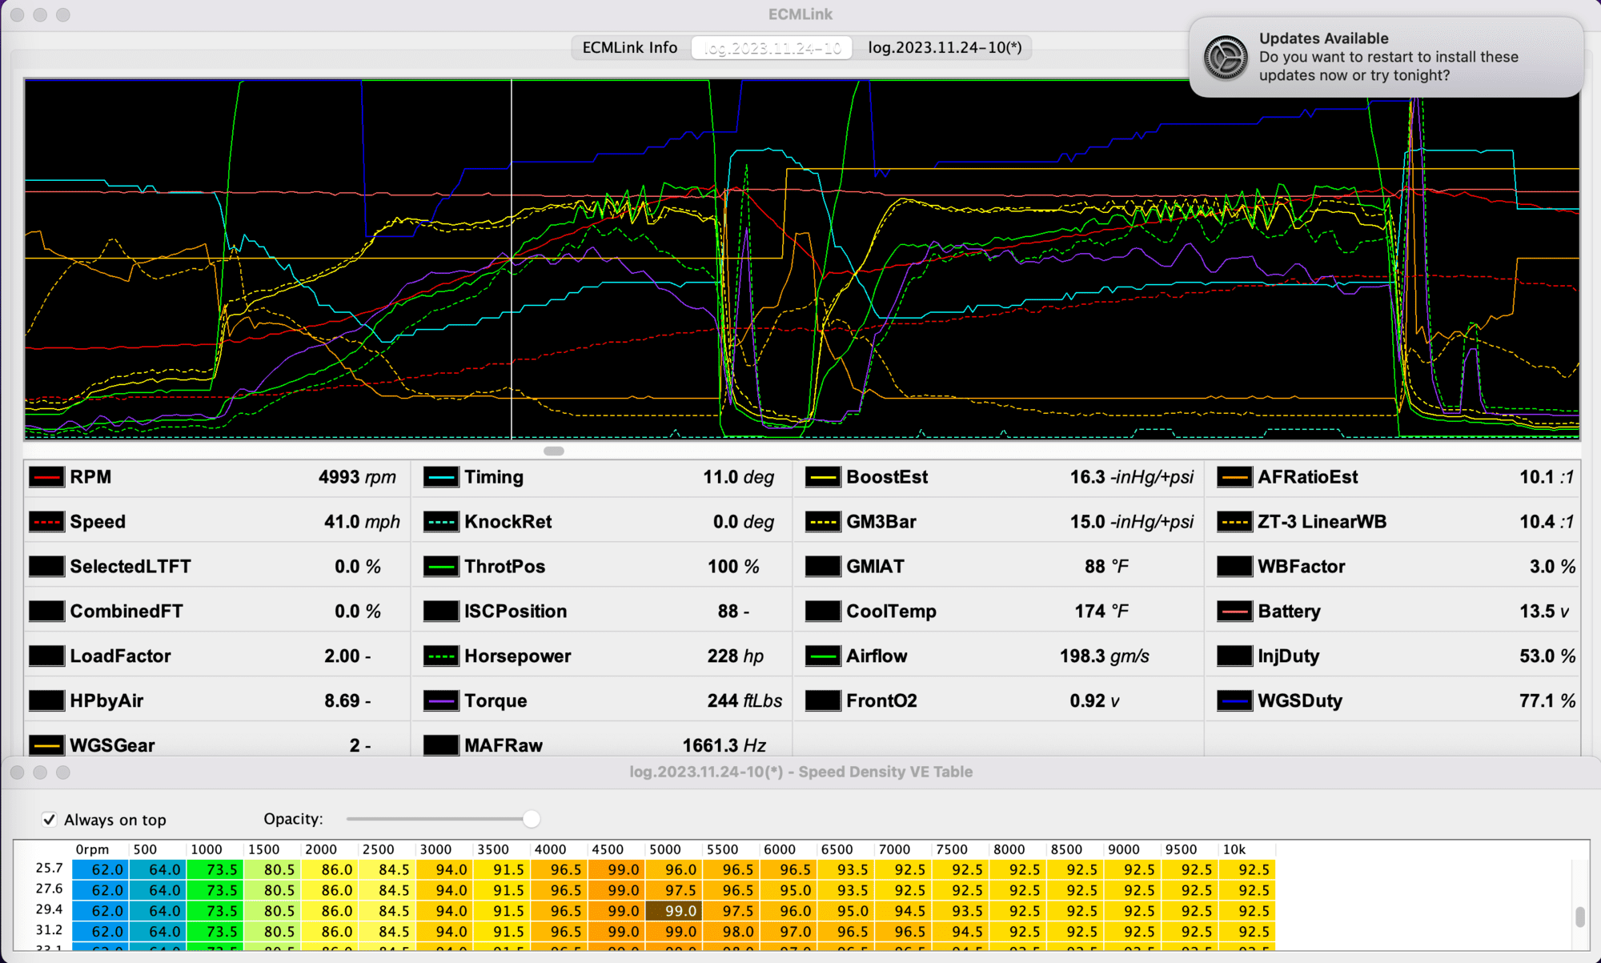Select the highlighted 99.0 cell at 5000 rpm
The width and height of the screenshot is (1601, 963).
(674, 911)
